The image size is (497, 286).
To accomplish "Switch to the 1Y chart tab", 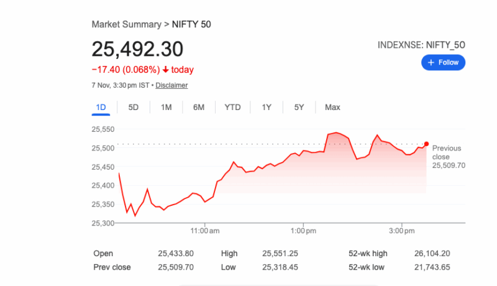I will (267, 108).
